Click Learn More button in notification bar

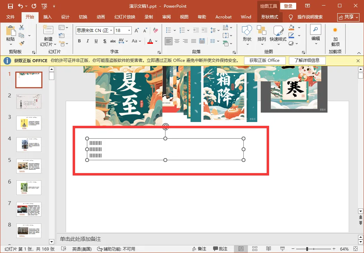pyautogui.click(x=307, y=60)
